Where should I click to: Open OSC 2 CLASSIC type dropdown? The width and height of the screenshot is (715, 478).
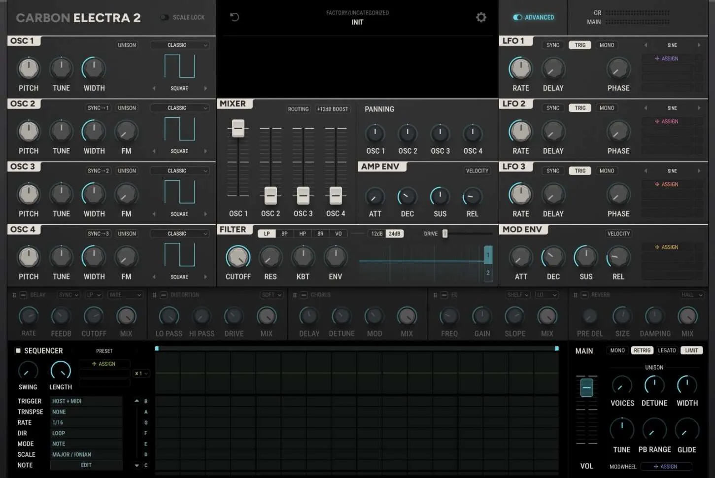179,108
